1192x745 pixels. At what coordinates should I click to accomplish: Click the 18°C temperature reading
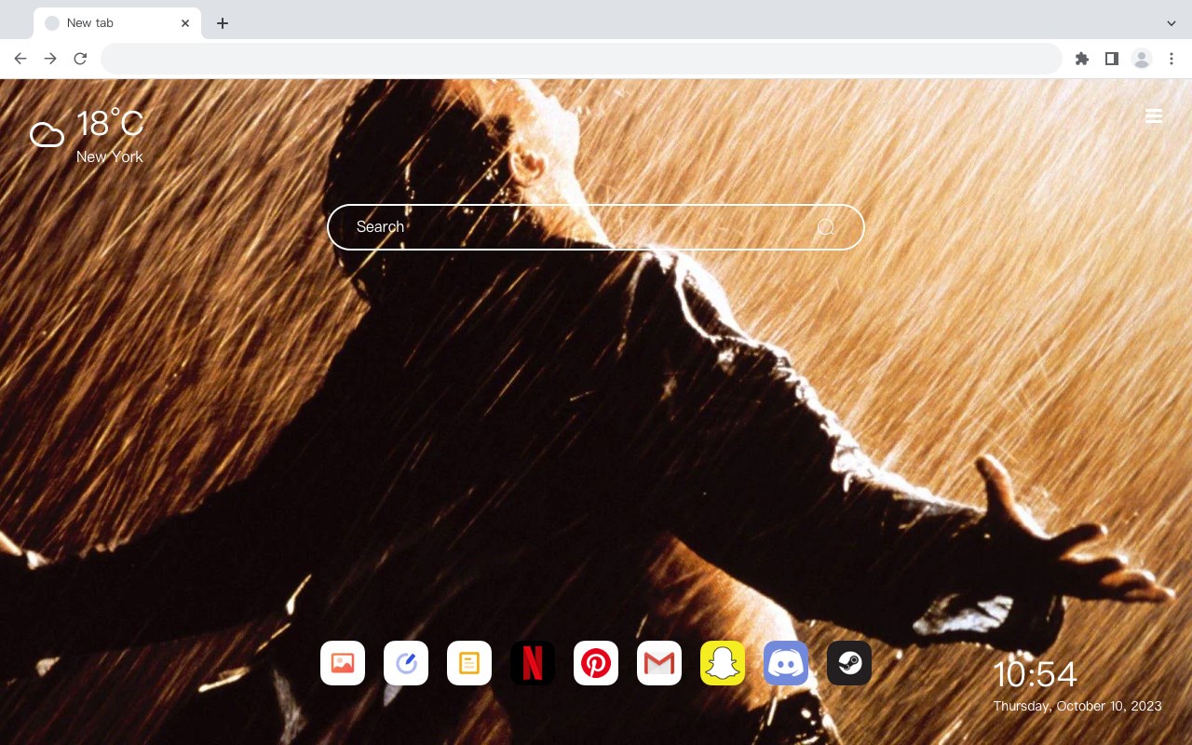[110, 124]
